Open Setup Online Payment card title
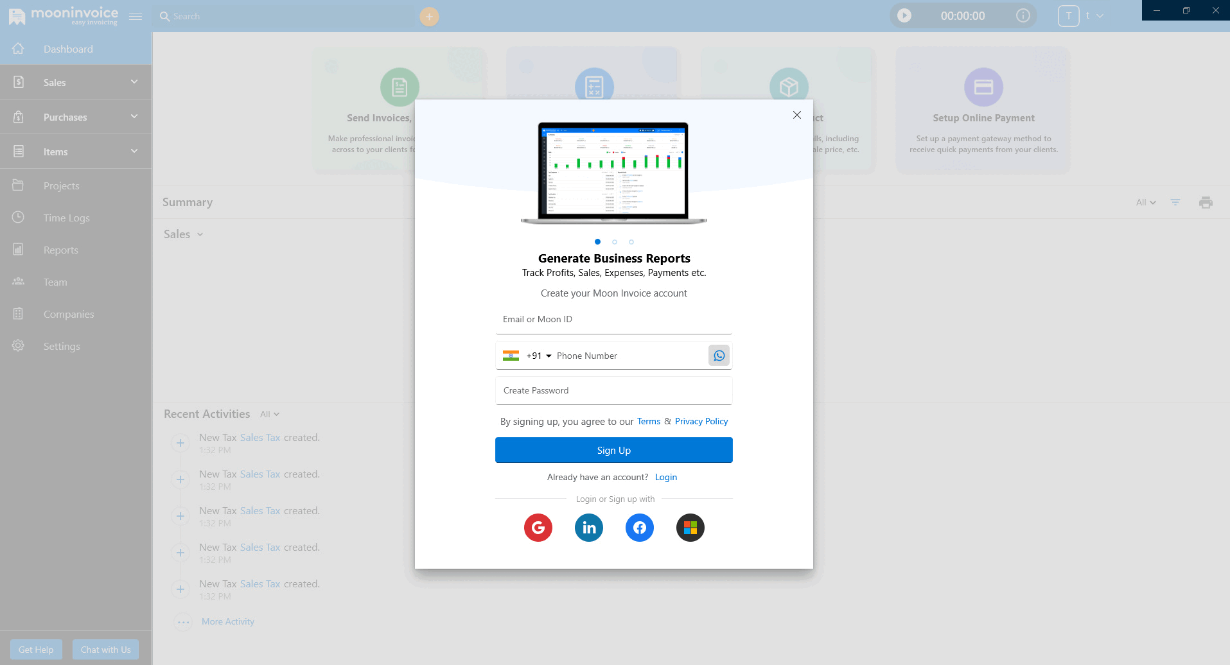Image resolution: width=1230 pixels, height=665 pixels. pos(983,118)
